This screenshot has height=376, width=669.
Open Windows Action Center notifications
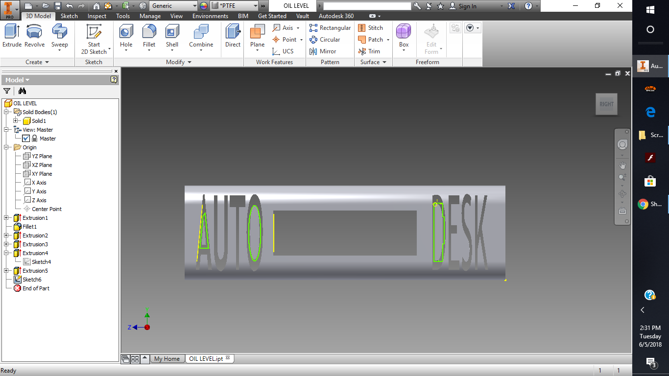click(650, 362)
